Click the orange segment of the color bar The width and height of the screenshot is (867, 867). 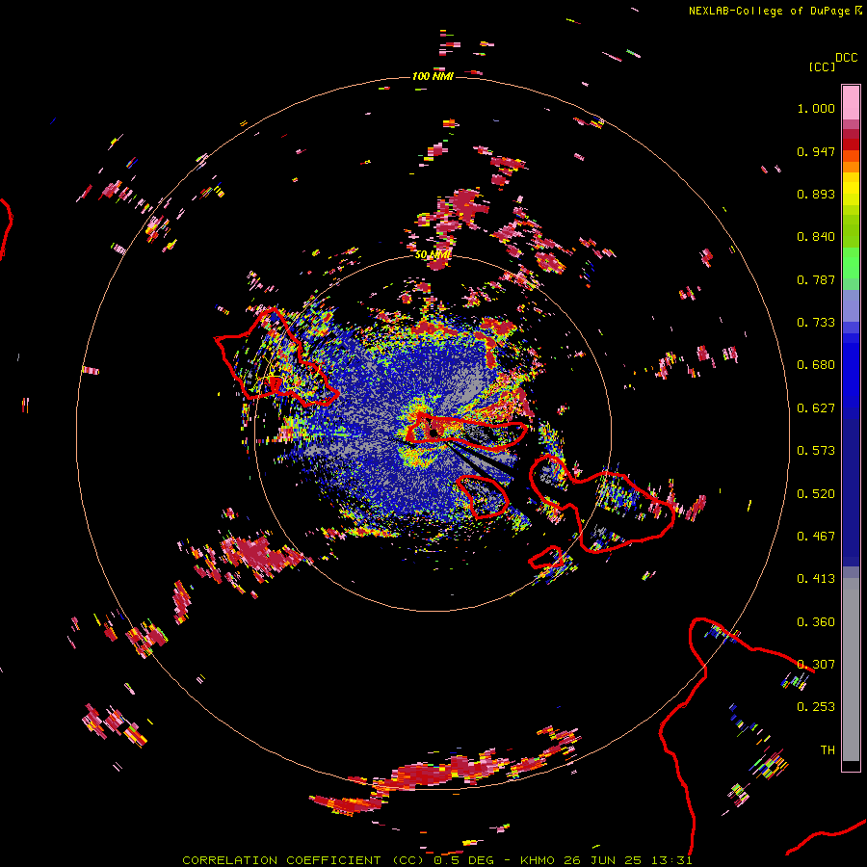click(x=851, y=161)
